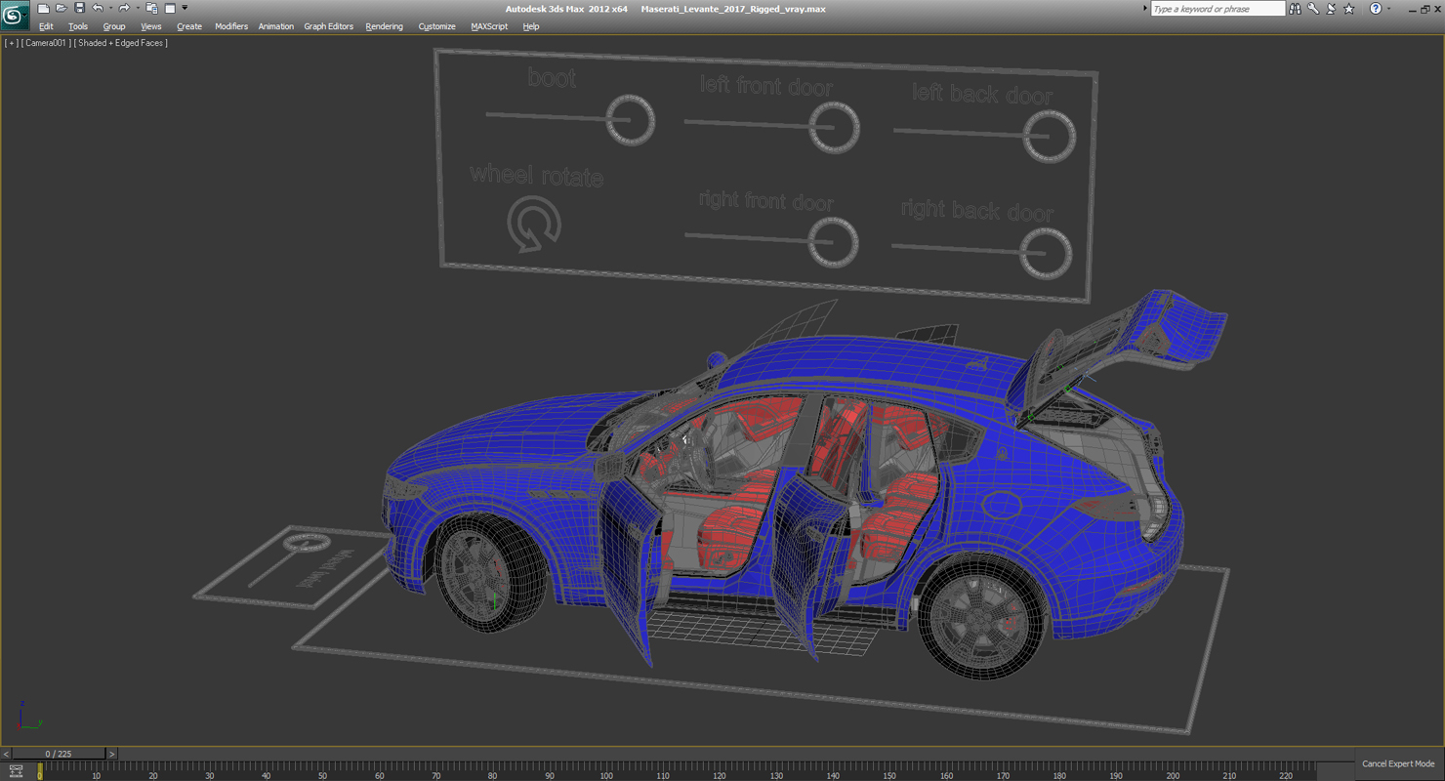The image size is (1445, 781).
Task: Click the Save File floppy icon
Action: pyautogui.click(x=79, y=9)
